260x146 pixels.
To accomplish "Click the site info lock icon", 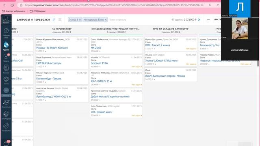I will [x=21, y=5].
